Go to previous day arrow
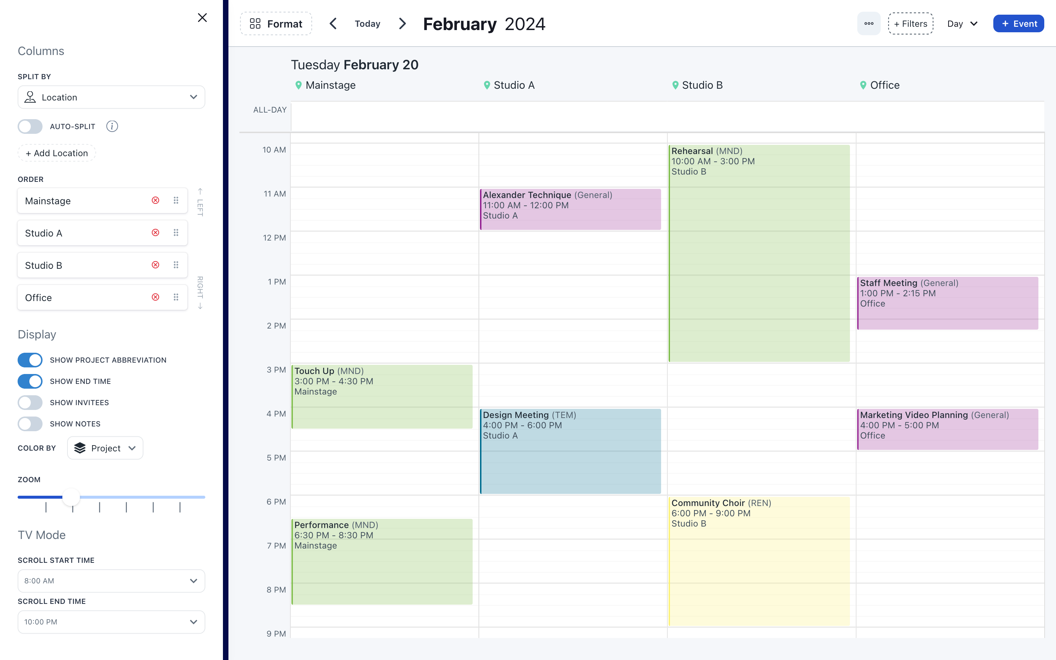Image resolution: width=1056 pixels, height=660 pixels. click(x=333, y=23)
